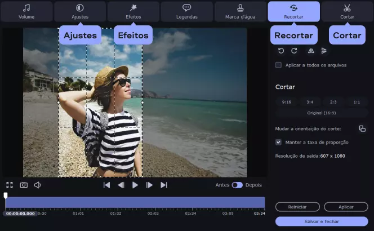
Task: Click the timeline bar near 02:03
Action: tap(153, 202)
